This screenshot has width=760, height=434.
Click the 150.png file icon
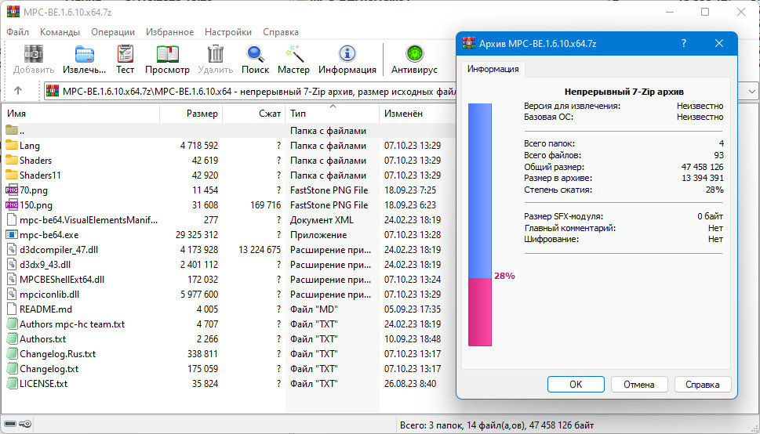[12, 205]
